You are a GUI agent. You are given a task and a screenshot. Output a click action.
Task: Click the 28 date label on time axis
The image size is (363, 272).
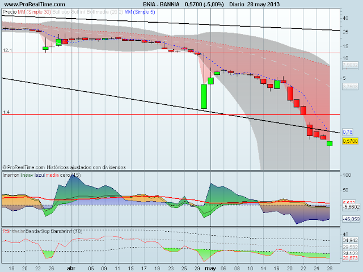330,268
